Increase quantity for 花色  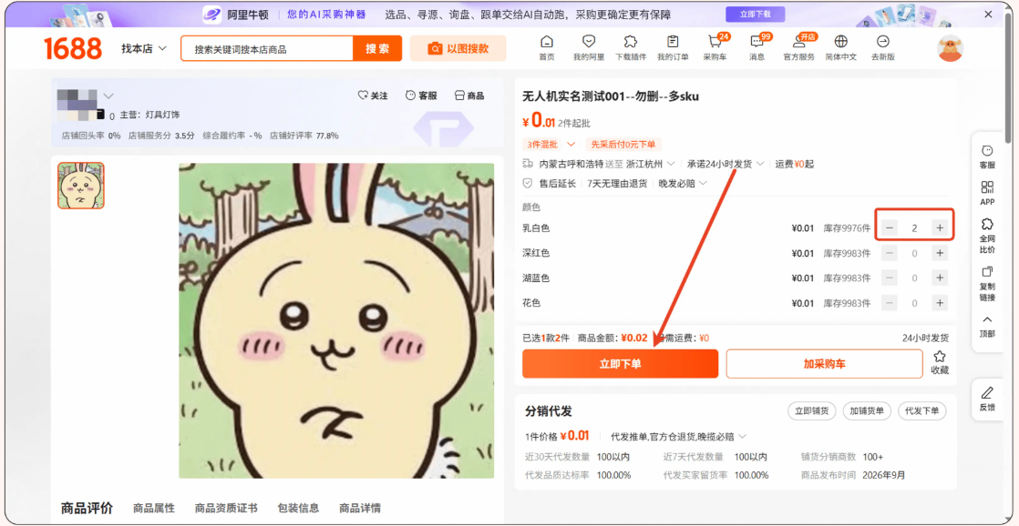click(939, 303)
